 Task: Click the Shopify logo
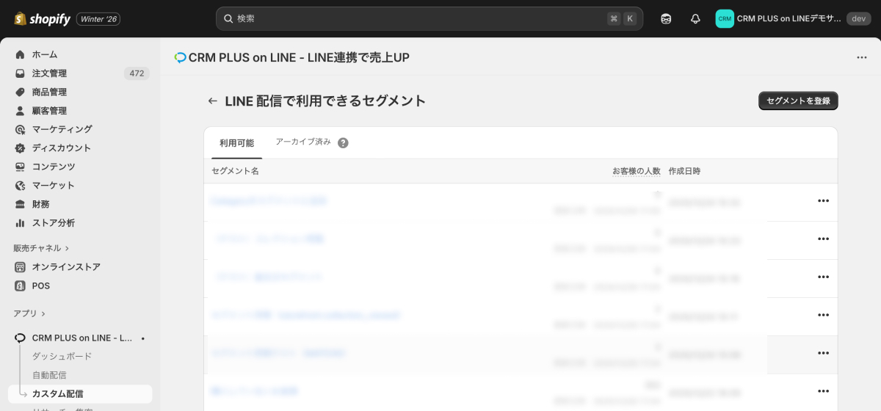tap(41, 18)
